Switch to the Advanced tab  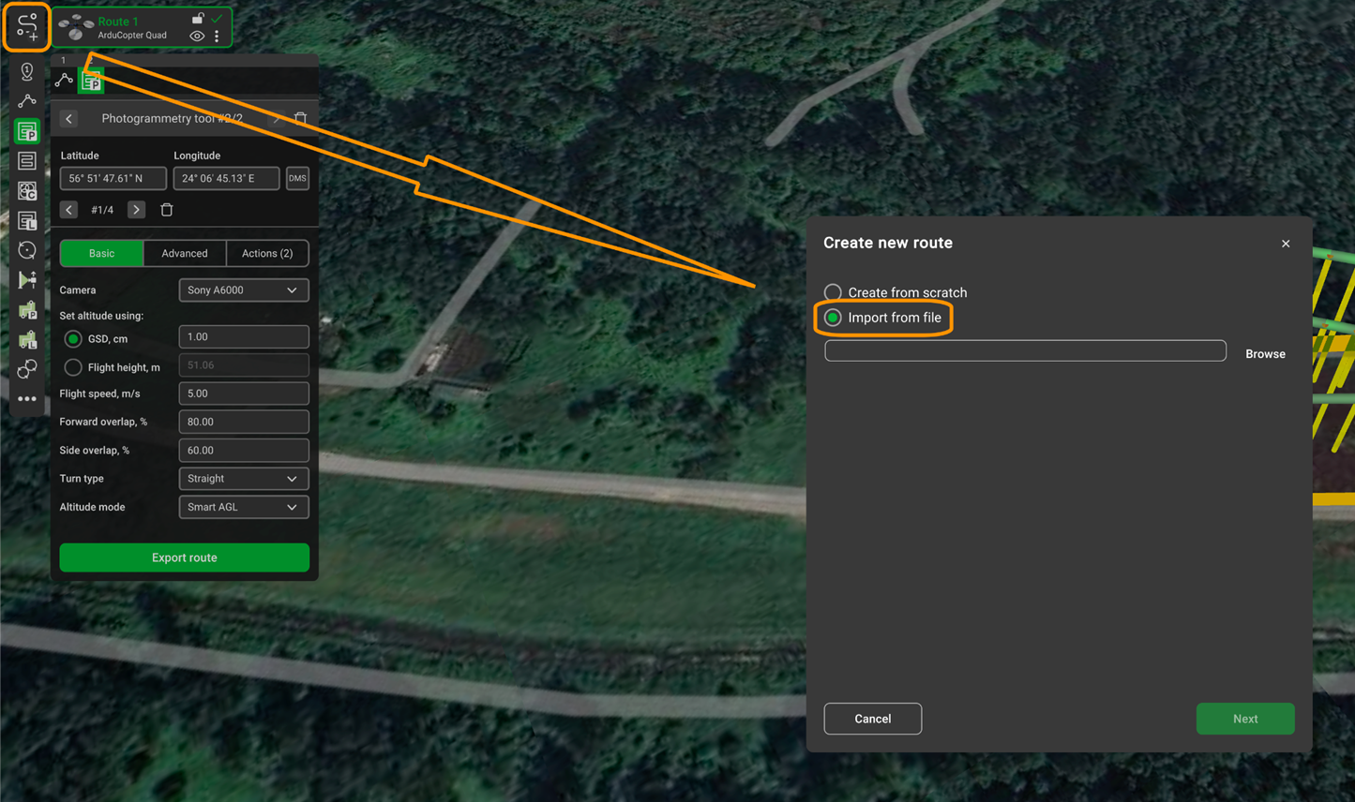tap(185, 253)
